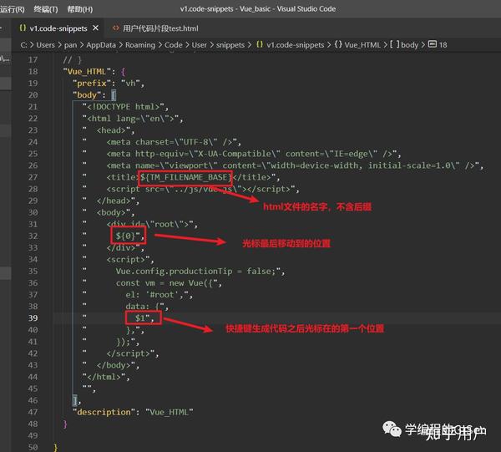The height and width of the screenshot is (452, 501).
Task: Click the JSON braces icon on v1.code-snippets tab
Action: (23, 28)
